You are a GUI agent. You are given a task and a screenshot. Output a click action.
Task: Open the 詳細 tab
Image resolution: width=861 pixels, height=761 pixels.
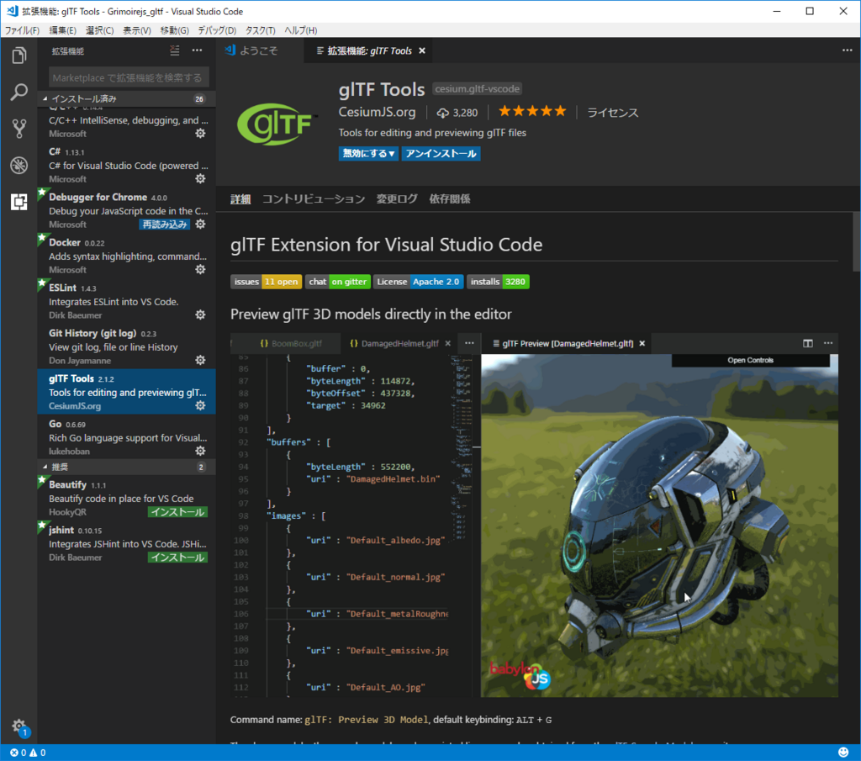click(240, 199)
